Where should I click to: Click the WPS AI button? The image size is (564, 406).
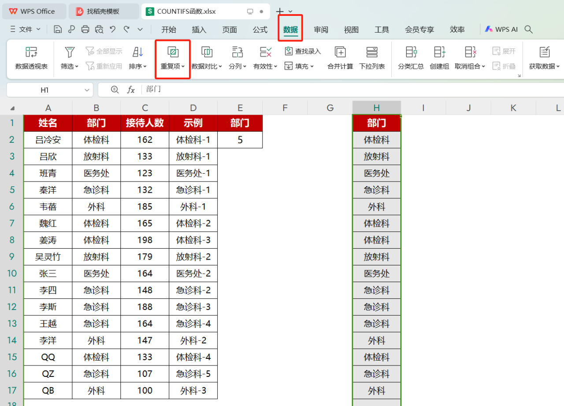tap(501, 30)
